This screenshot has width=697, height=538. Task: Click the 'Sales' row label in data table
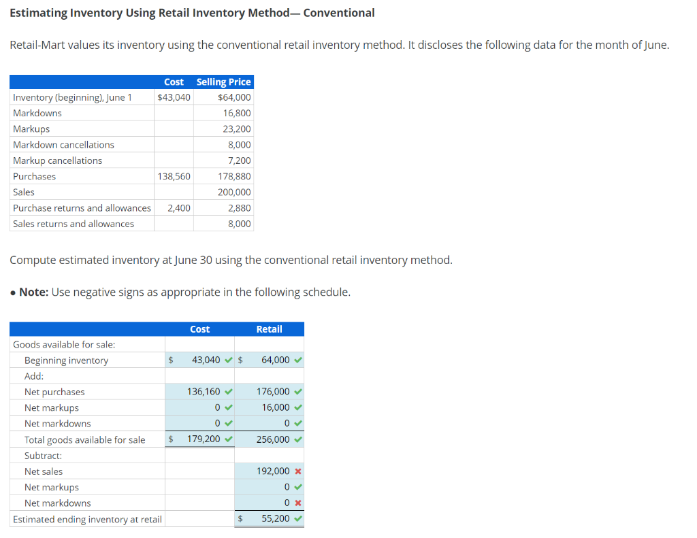coord(24,192)
